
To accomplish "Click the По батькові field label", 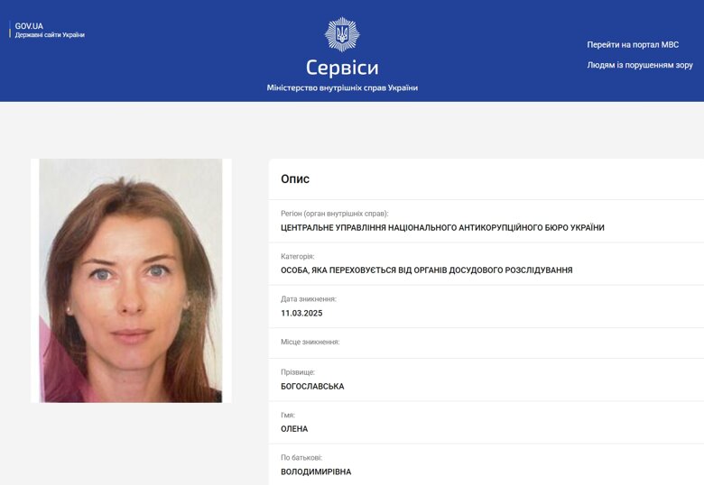I will point(301,458).
